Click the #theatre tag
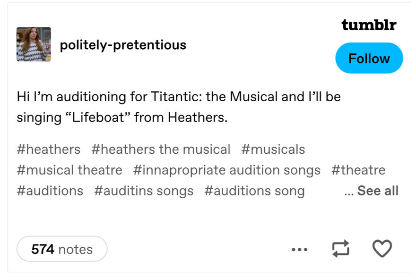The height and width of the screenshot is (280, 416). point(358,170)
